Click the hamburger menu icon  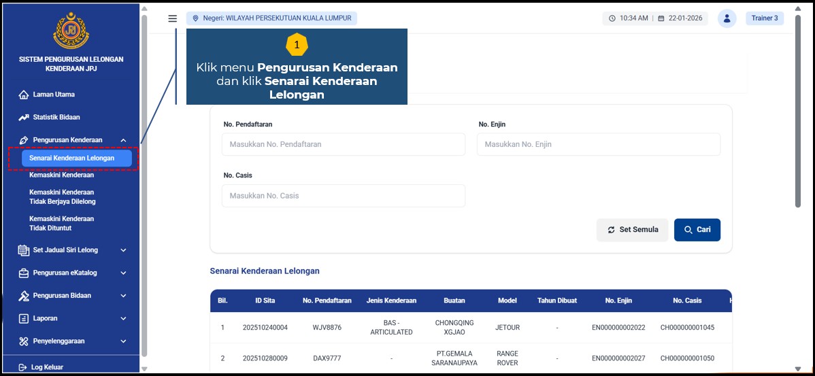pos(173,19)
